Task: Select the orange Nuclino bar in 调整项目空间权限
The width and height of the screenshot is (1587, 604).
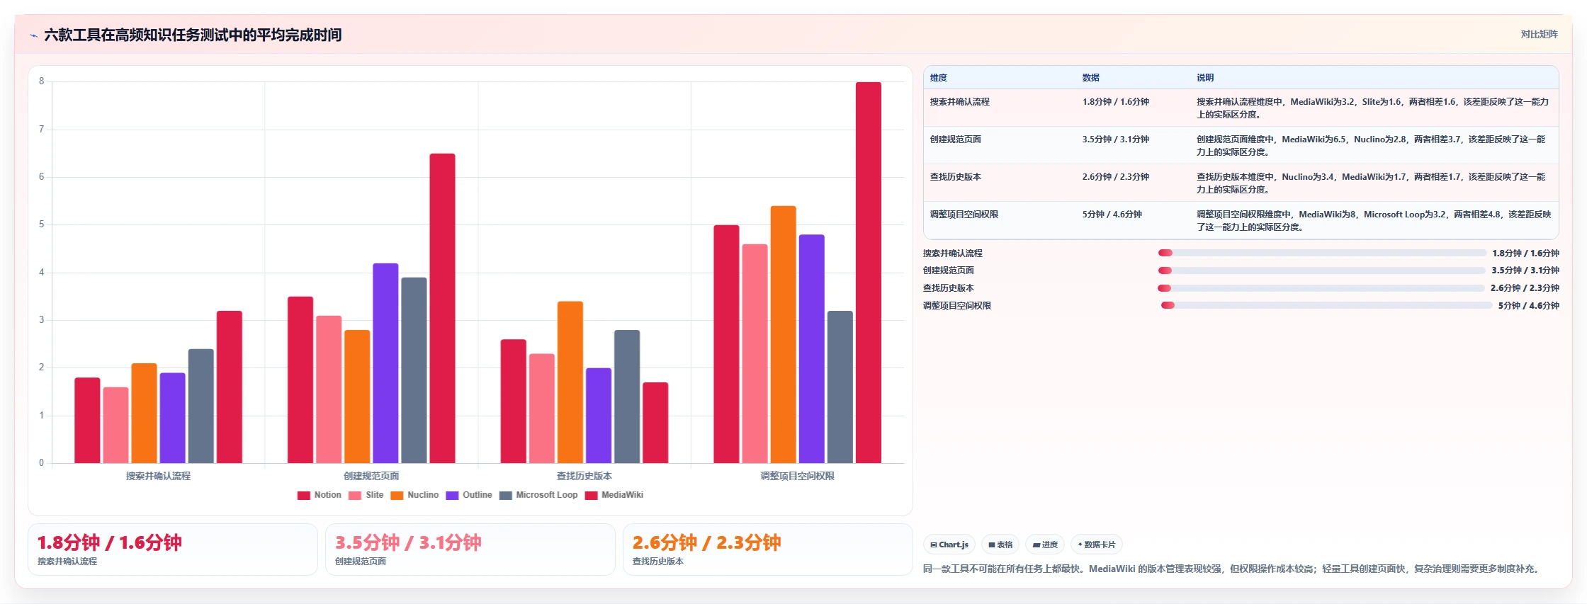Action: [x=783, y=334]
